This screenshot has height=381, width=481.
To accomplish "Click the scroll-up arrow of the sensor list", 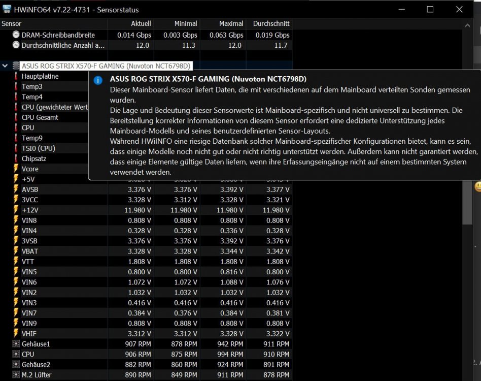I will (x=467, y=25).
